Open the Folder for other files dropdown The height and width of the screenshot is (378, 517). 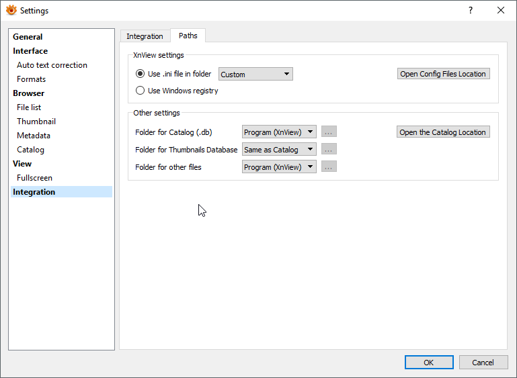pyautogui.click(x=279, y=167)
